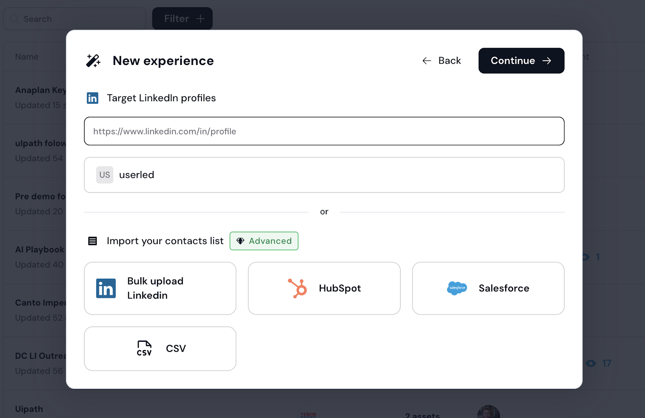Choose the Salesforce import option
This screenshot has width=645, height=418.
coord(488,288)
